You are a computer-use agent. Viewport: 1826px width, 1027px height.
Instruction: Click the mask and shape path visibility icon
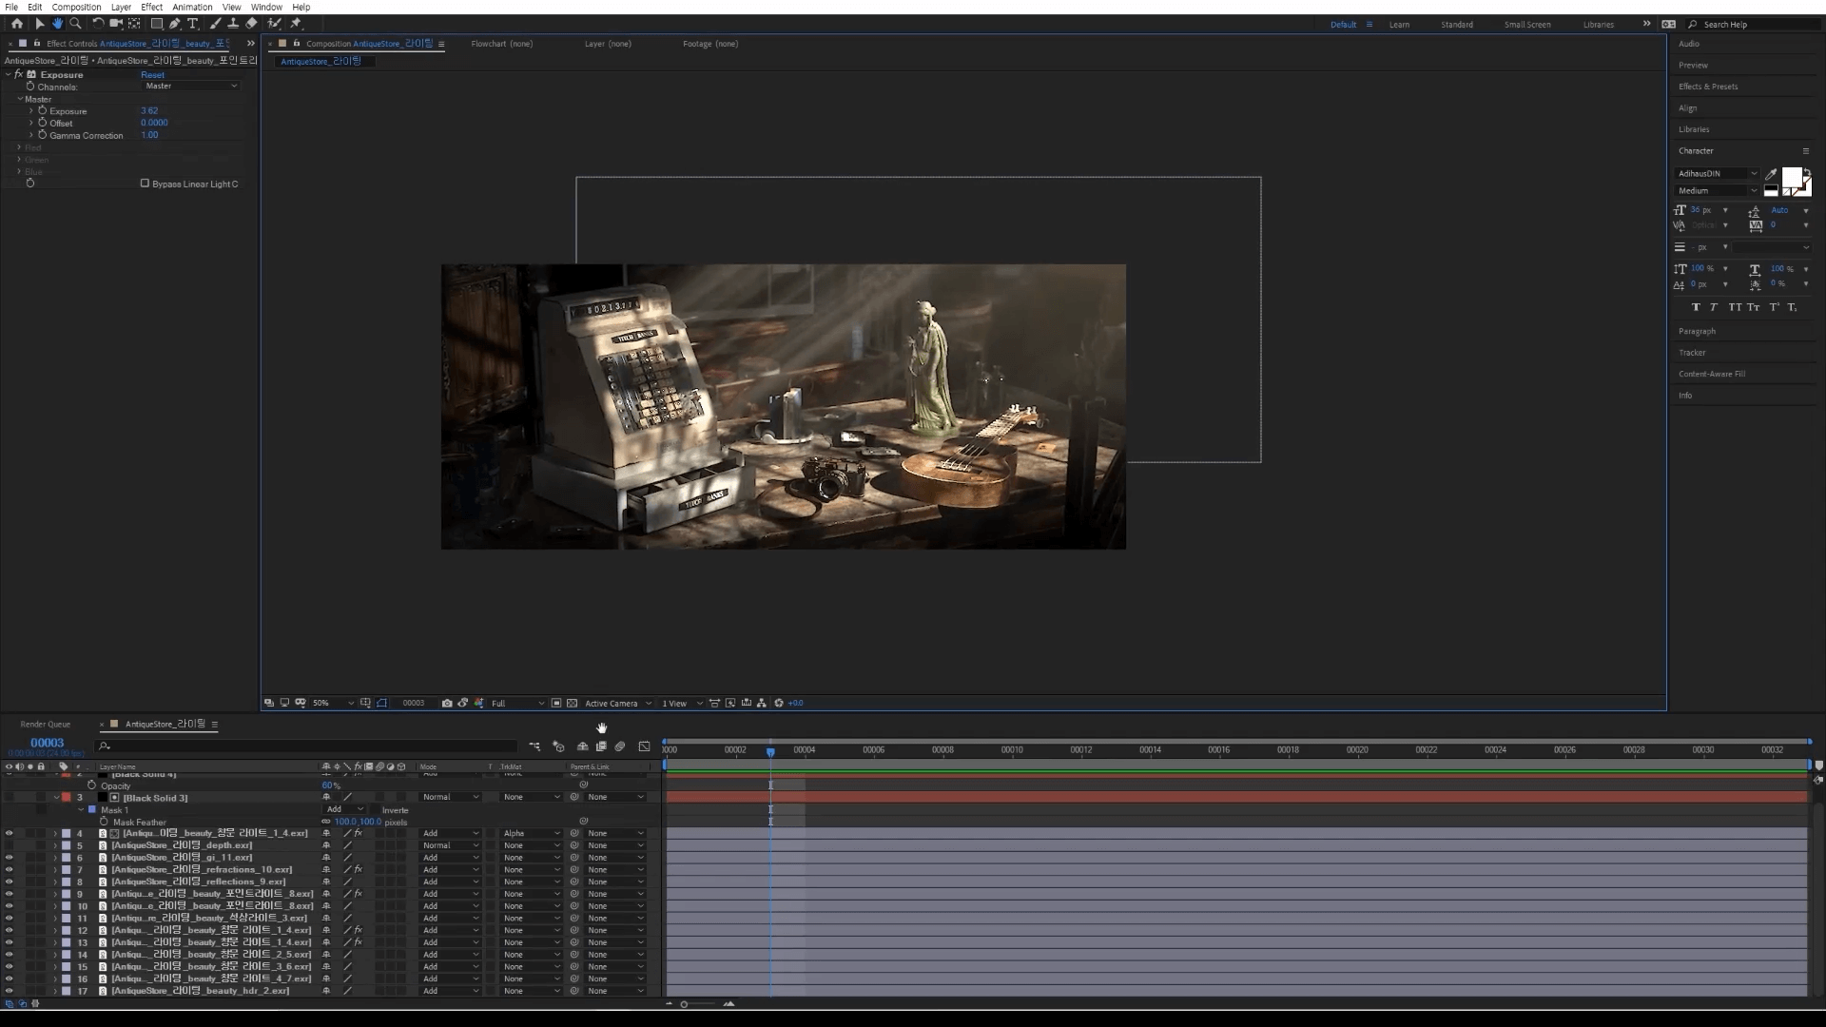tap(382, 704)
